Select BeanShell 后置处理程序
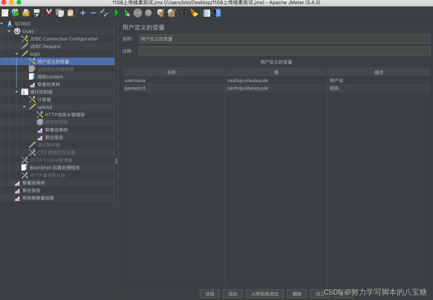Viewport: 433px width, 300px height. tap(55, 168)
